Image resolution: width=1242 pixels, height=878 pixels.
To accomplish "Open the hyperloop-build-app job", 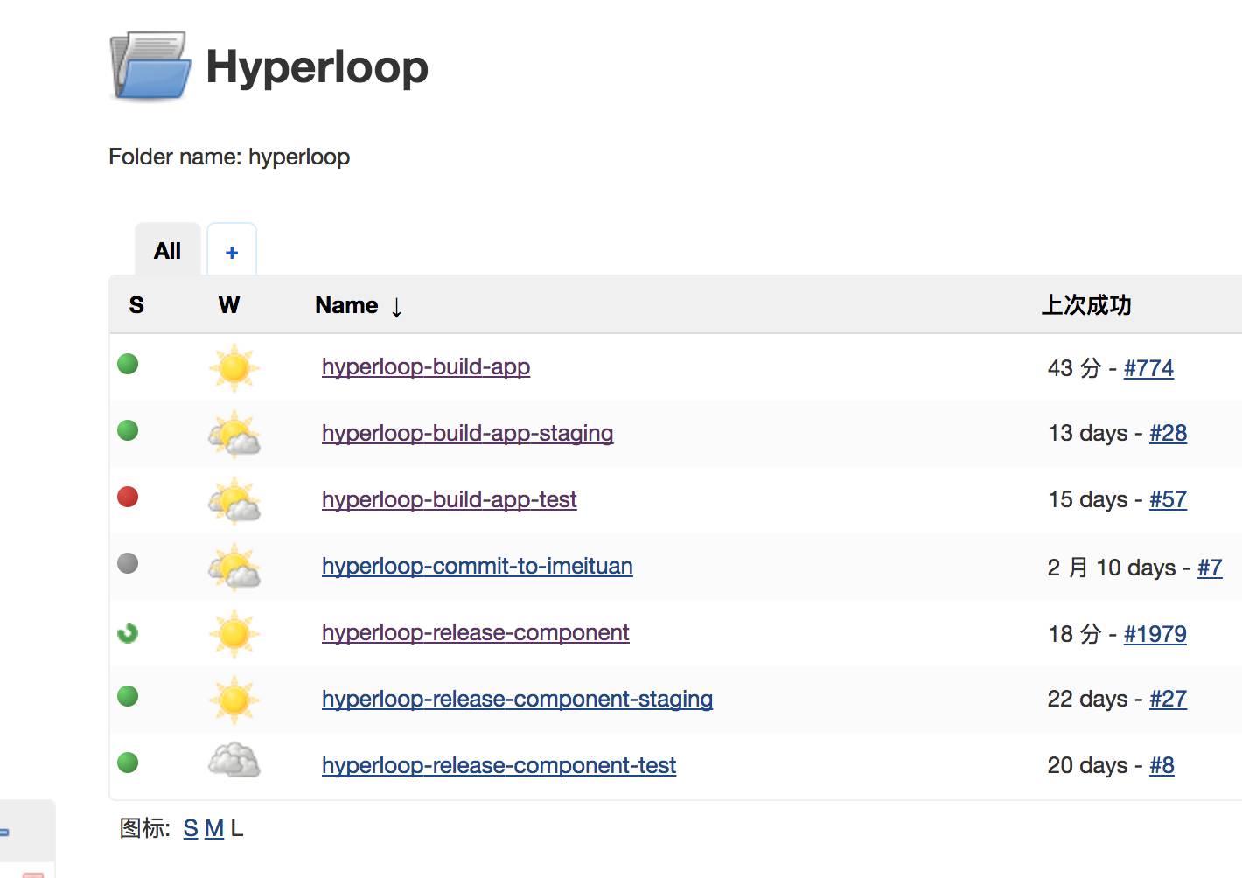I will 426,366.
